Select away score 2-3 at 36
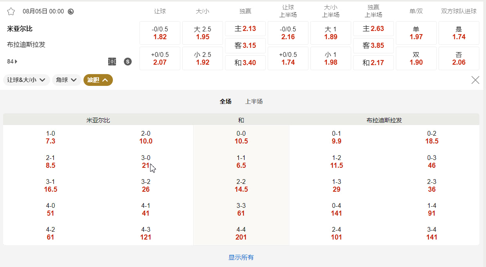This screenshot has width=486, height=267. coord(432,185)
